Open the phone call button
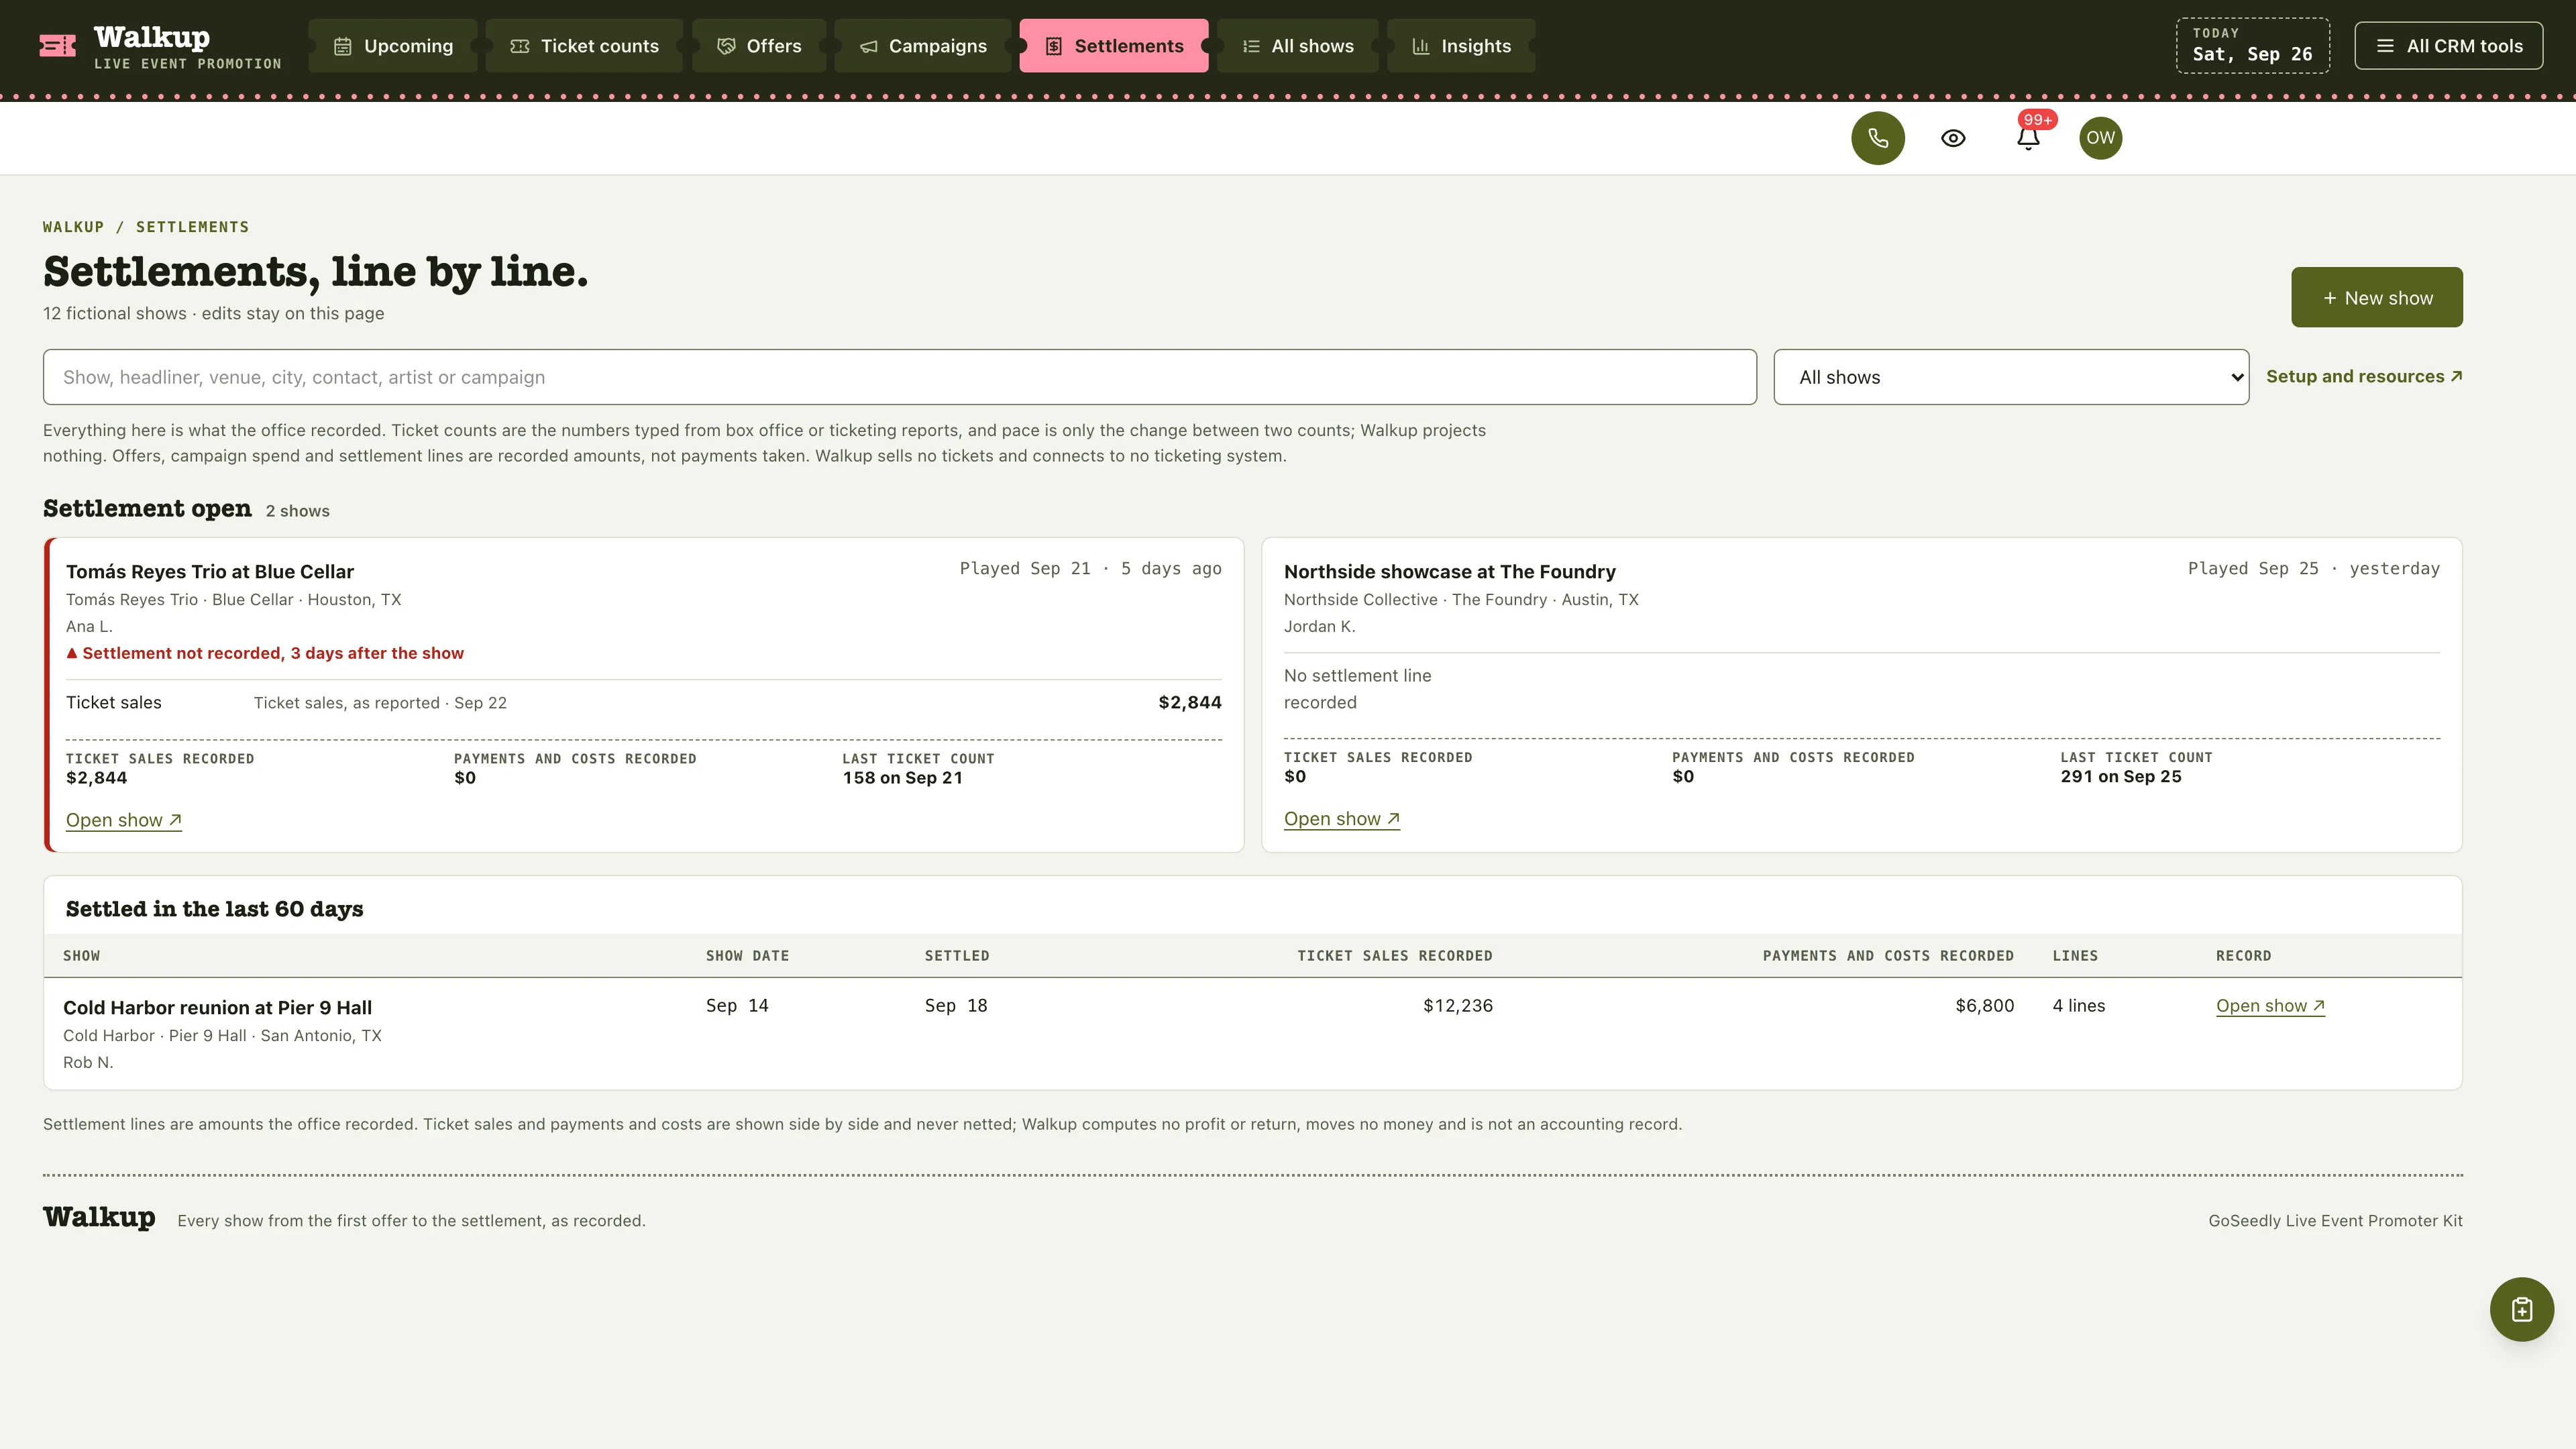 coord(1877,138)
